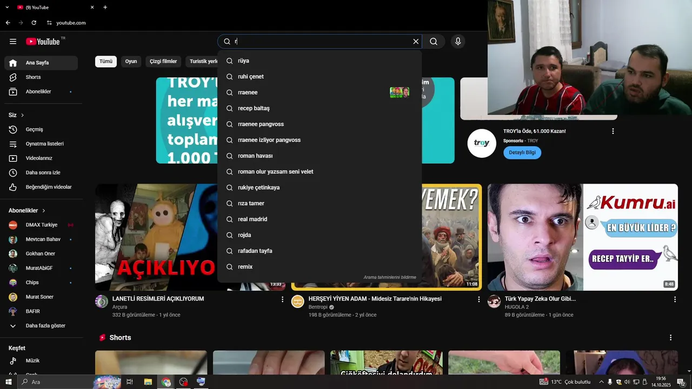Screen dimensions: 692x389
Task: Go to Mevtcan Bahav channel
Action: [41, 239]
